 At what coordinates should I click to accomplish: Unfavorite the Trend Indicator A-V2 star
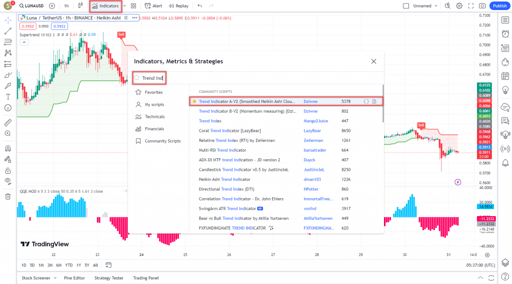coord(194,101)
